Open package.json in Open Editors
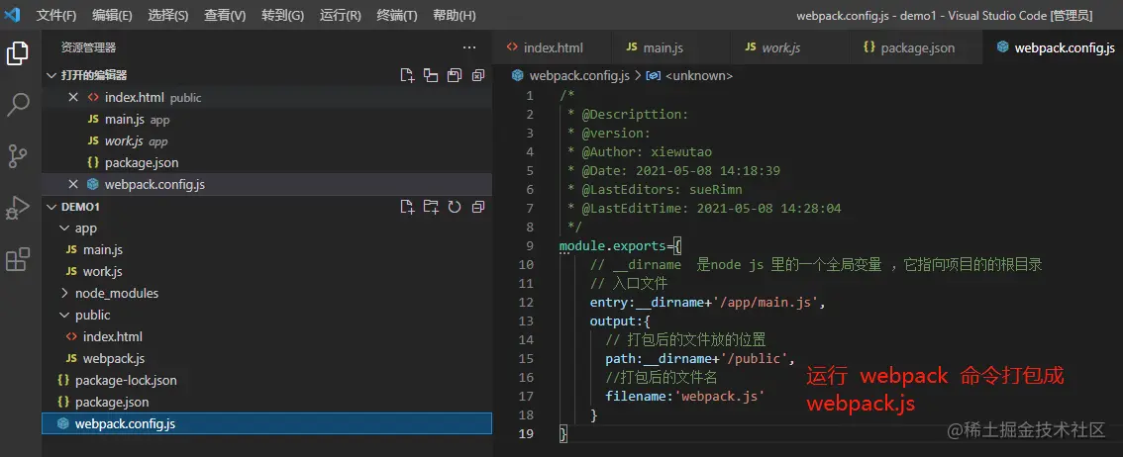 tap(266, 162)
